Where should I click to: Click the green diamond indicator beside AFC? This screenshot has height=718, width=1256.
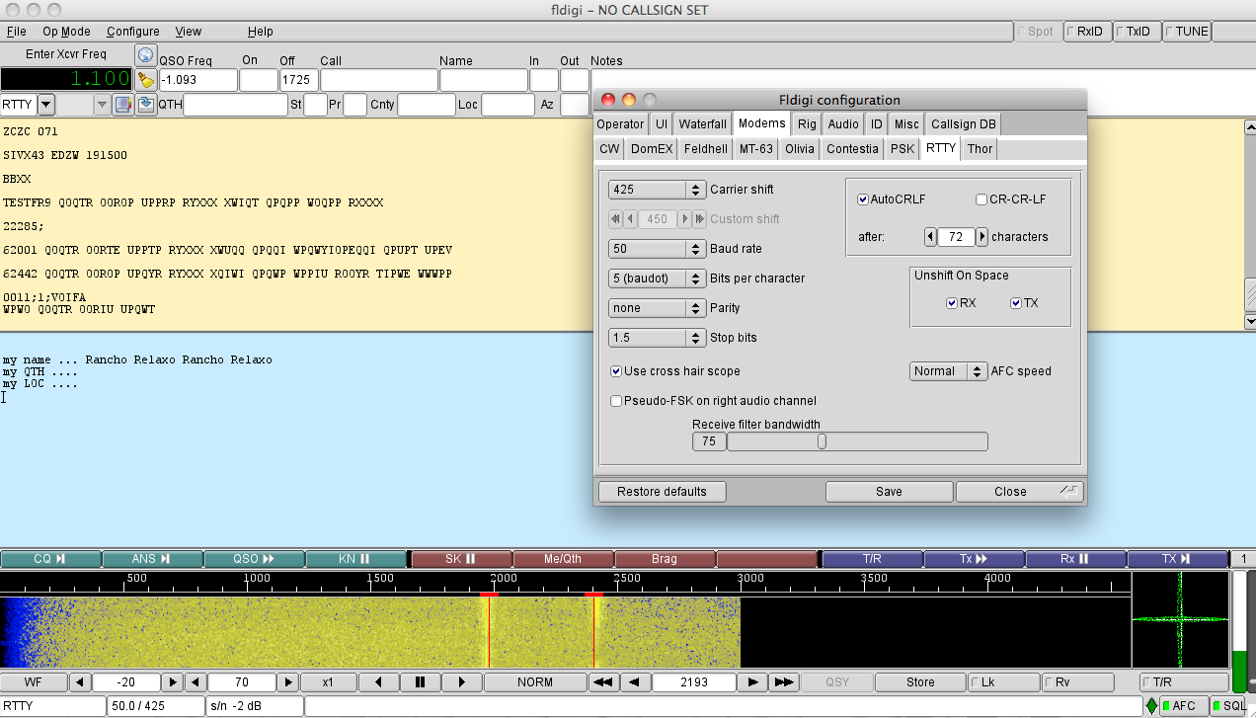tap(1151, 706)
